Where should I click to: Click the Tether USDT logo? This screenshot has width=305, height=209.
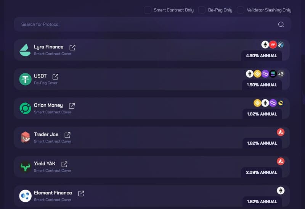(x=25, y=79)
